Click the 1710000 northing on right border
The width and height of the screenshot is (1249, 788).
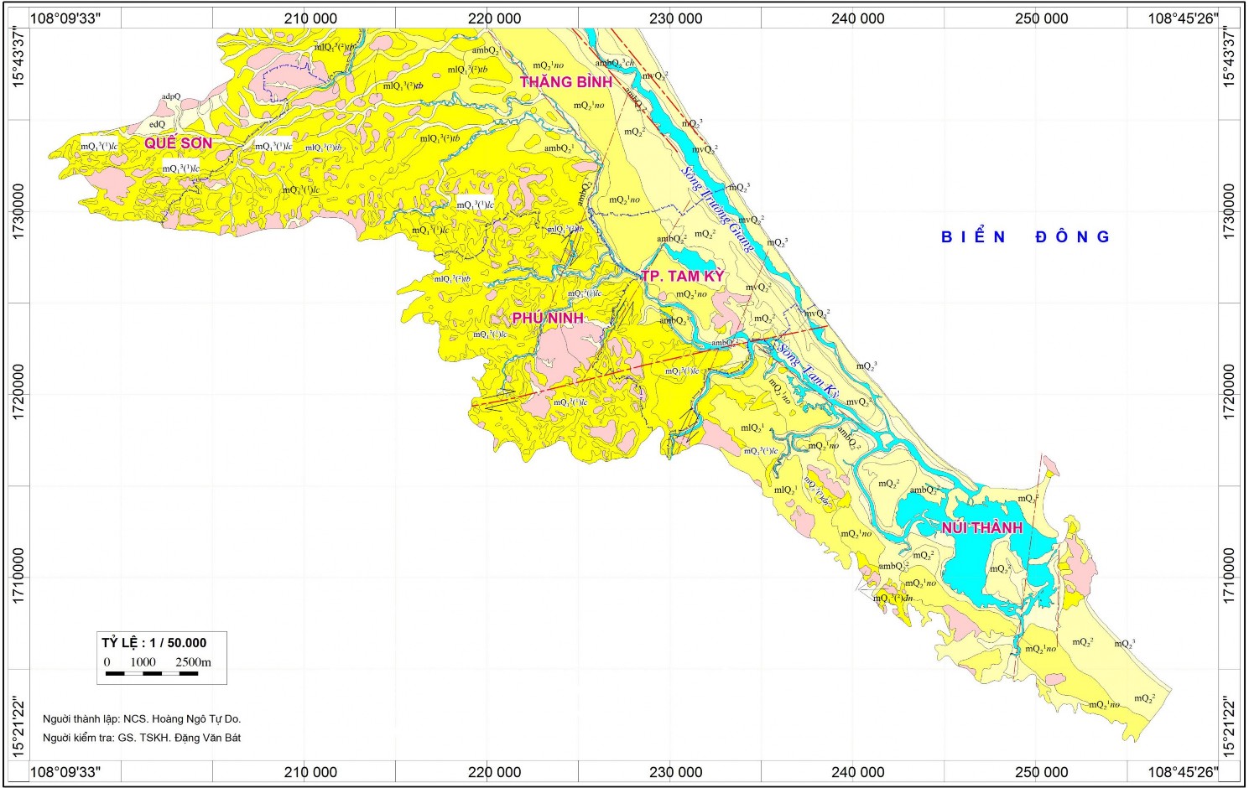click(x=1230, y=577)
